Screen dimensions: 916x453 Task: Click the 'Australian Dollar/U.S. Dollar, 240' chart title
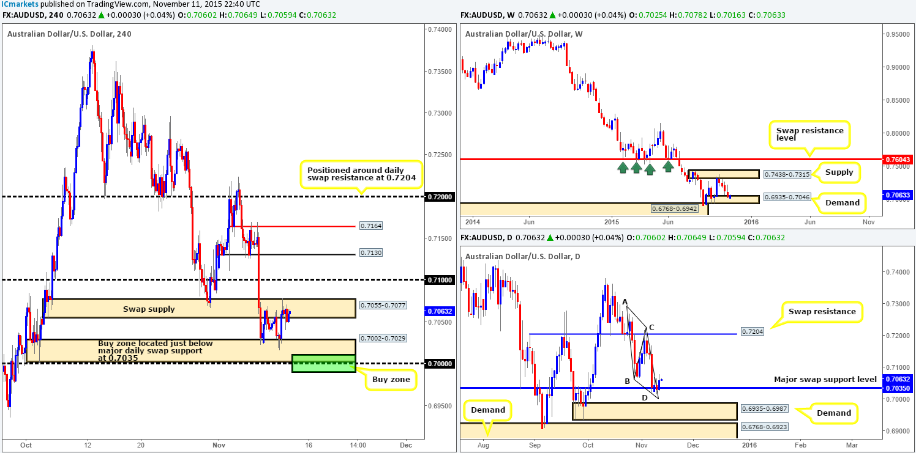[x=69, y=34]
